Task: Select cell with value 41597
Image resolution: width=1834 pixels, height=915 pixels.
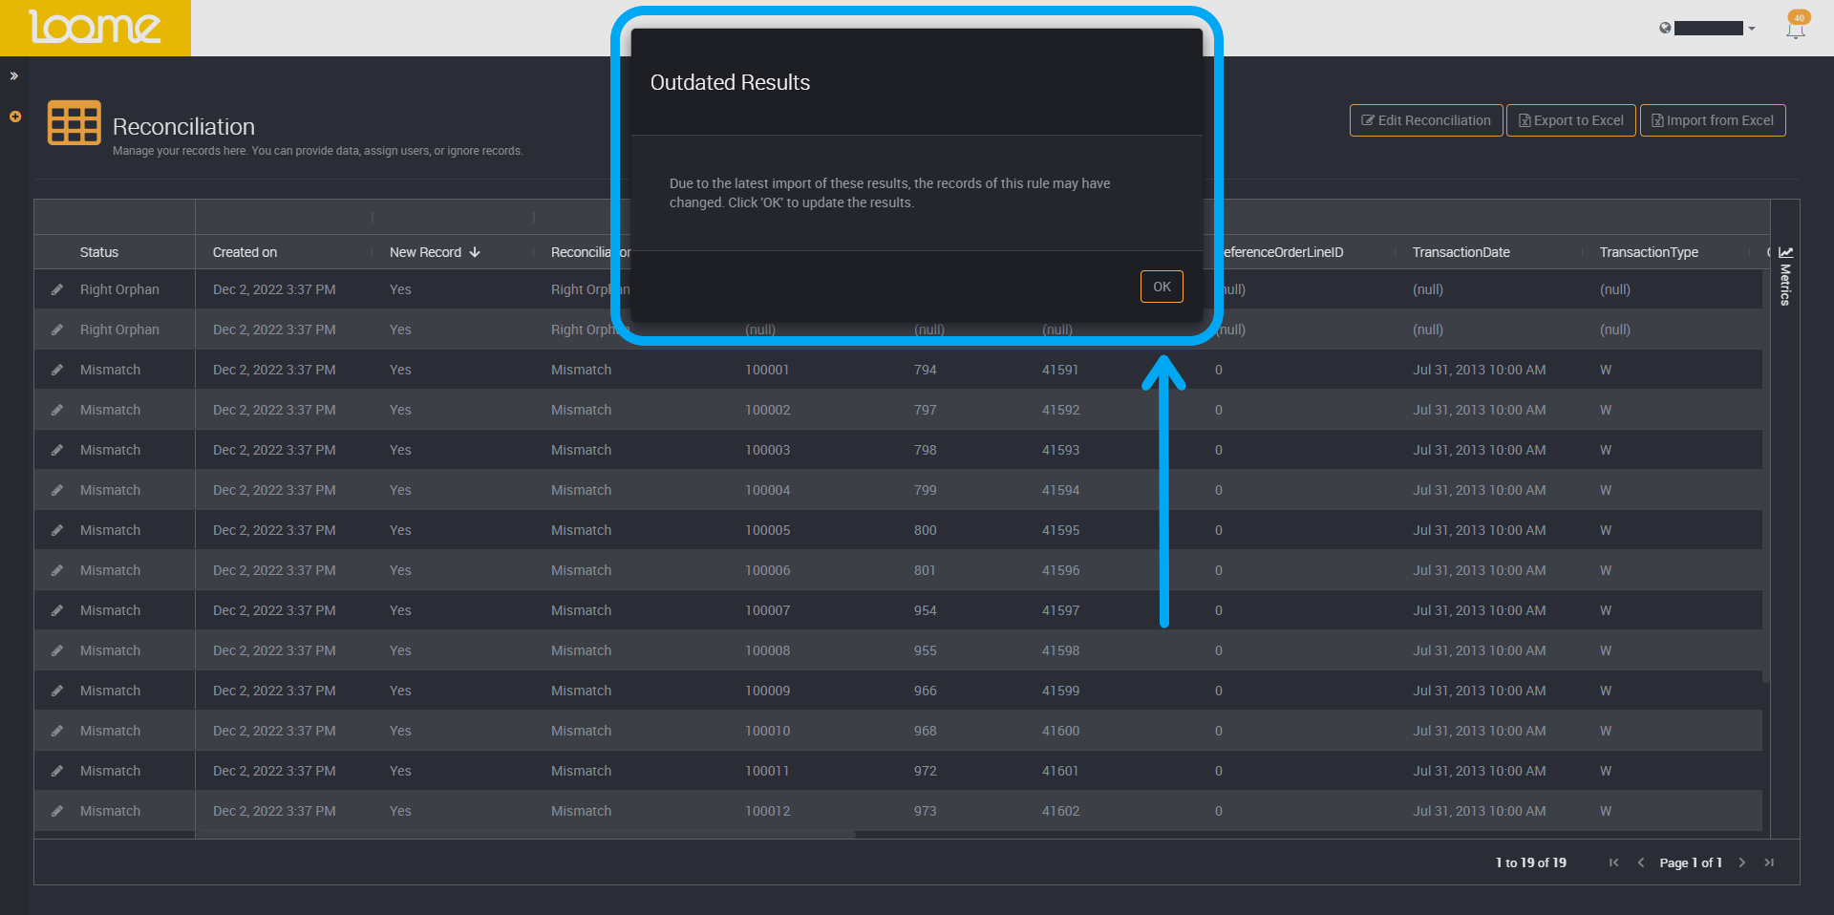Action: tap(1060, 610)
